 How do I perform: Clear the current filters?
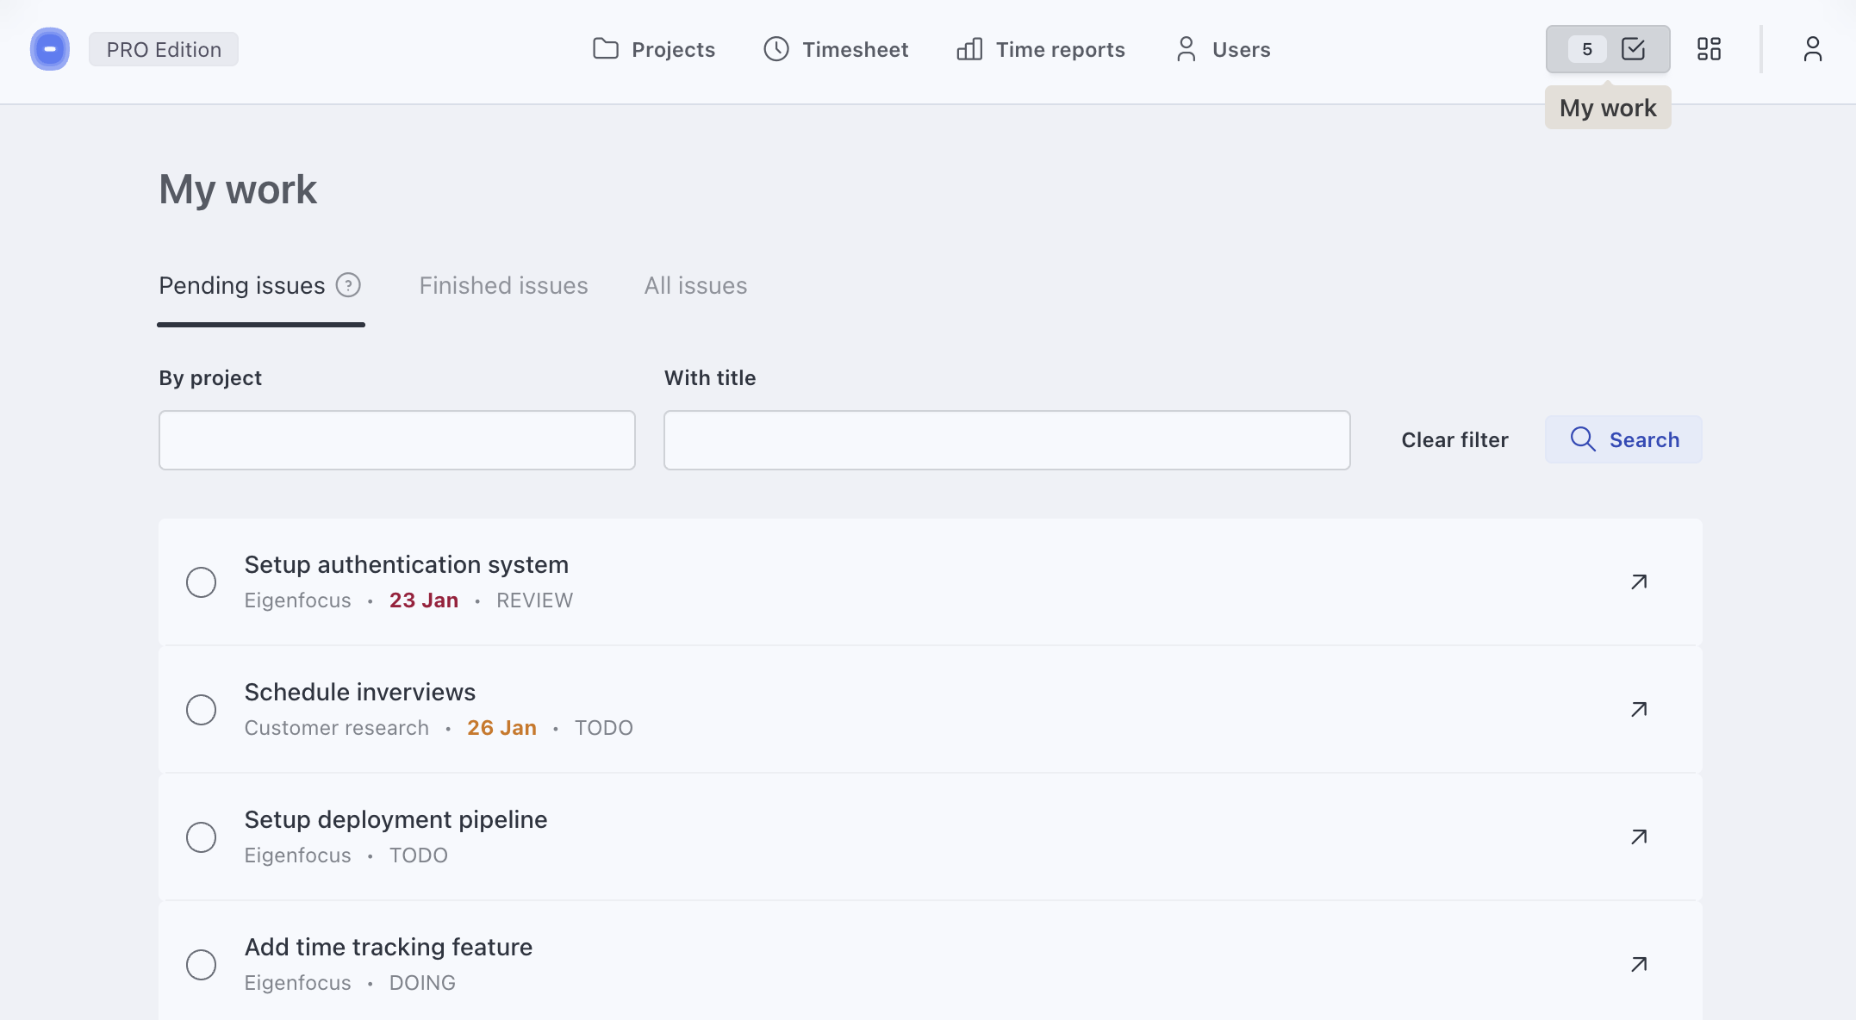1454,439
